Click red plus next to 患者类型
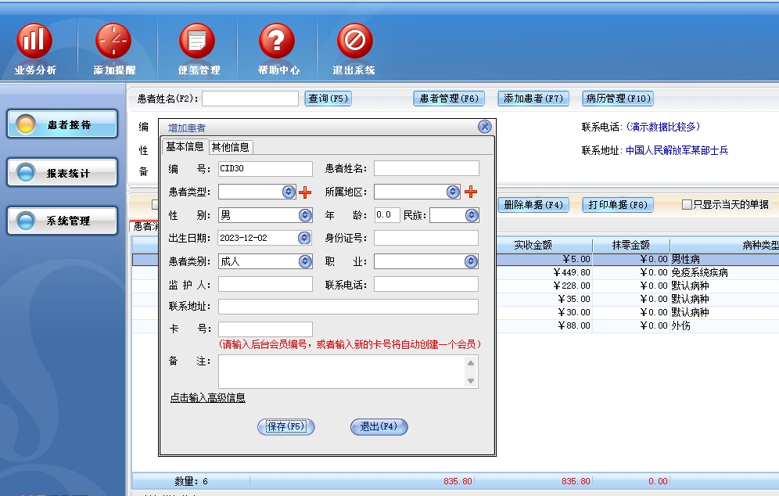The width and height of the screenshot is (779, 496). point(305,192)
